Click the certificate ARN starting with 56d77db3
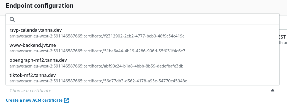Viewport: 287px width, 108px height. point(98,81)
